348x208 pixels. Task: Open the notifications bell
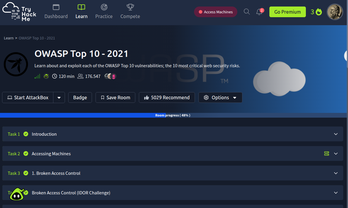259,12
